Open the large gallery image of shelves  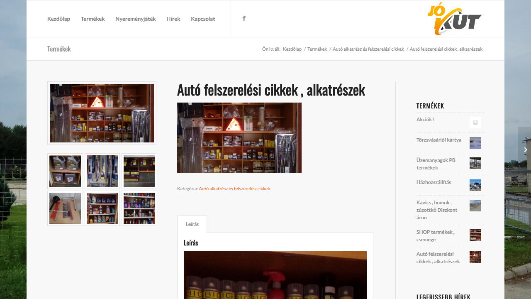[x=102, y=113]
